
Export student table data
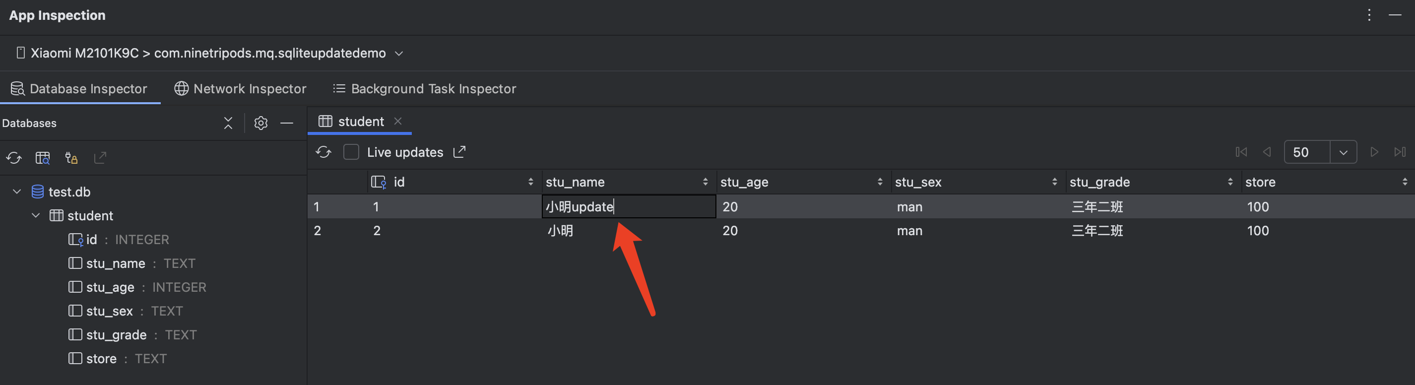click(459, 152)
